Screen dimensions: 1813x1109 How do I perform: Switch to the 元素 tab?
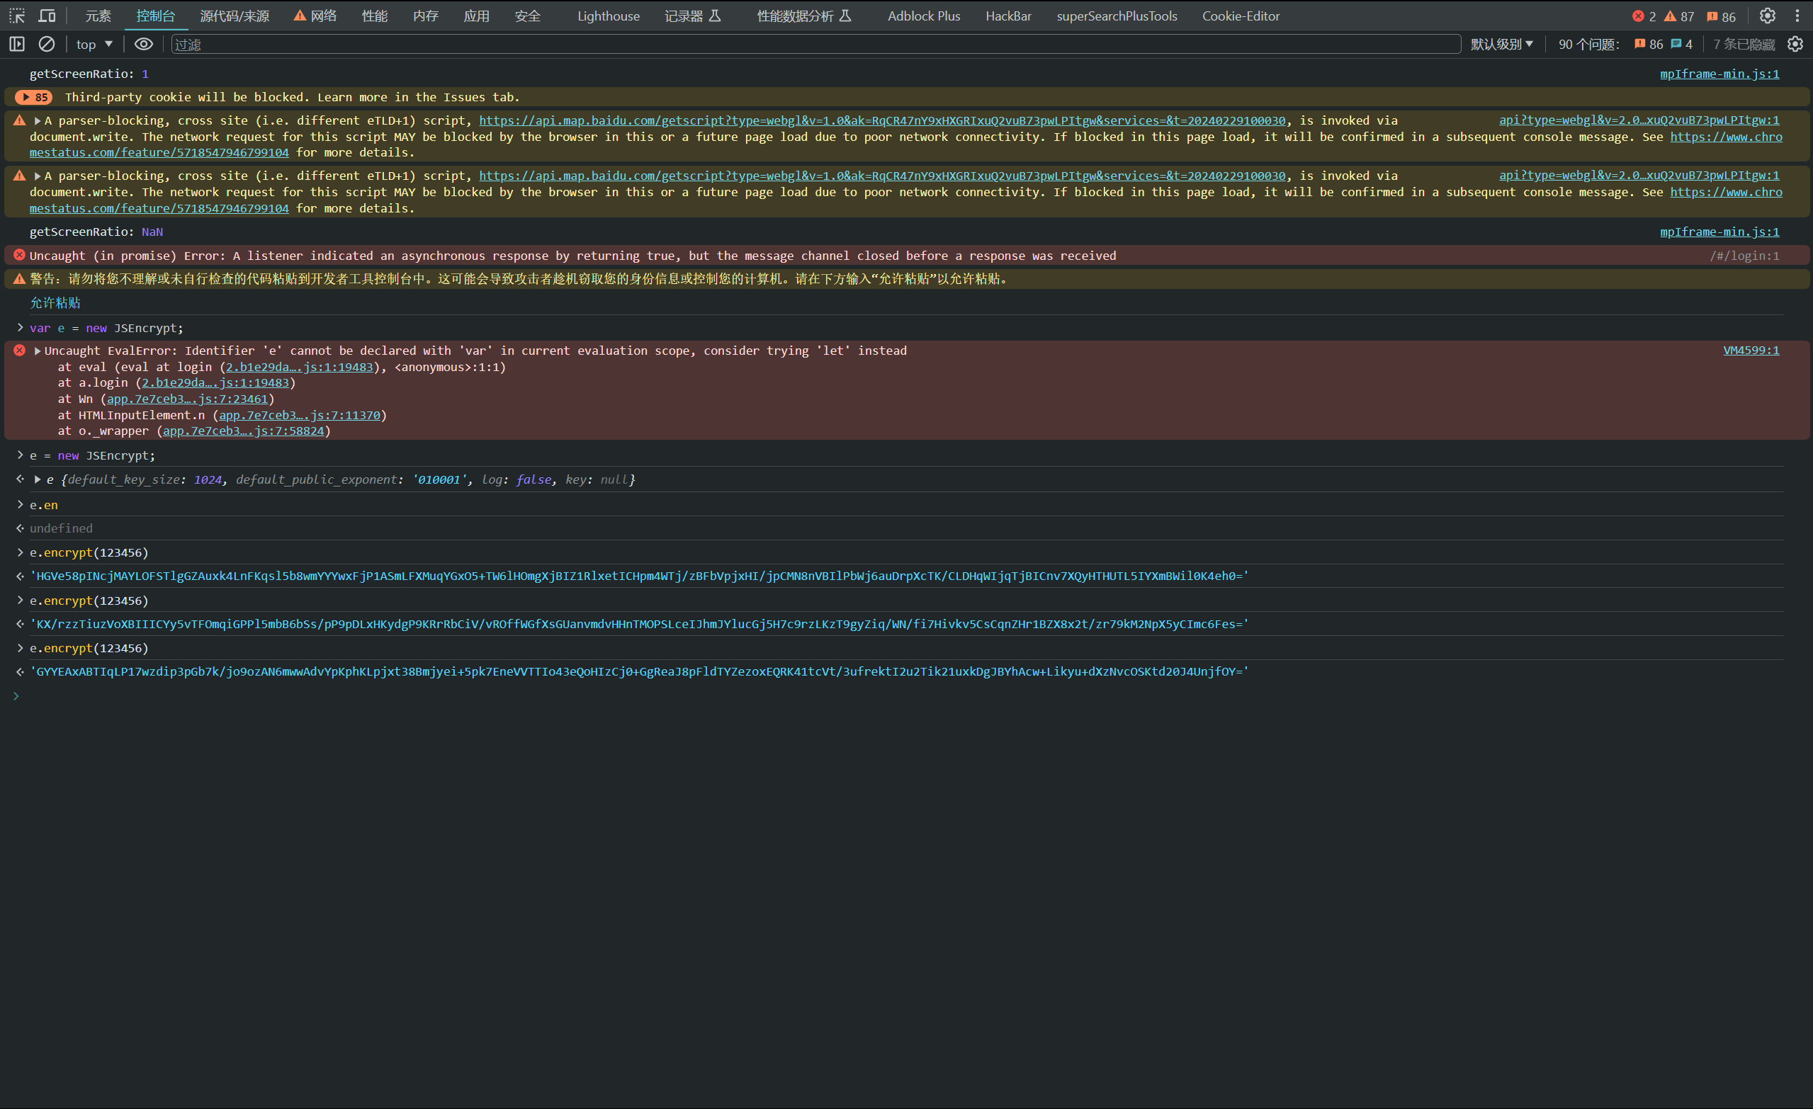[x=98, y=16]
